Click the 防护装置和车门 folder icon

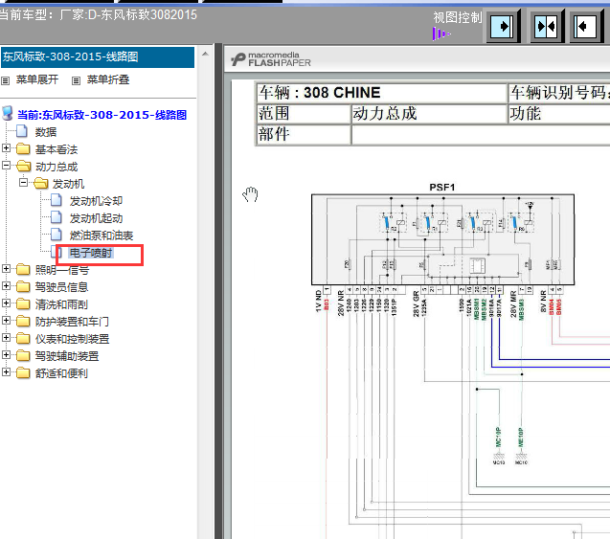pos(23,322)
